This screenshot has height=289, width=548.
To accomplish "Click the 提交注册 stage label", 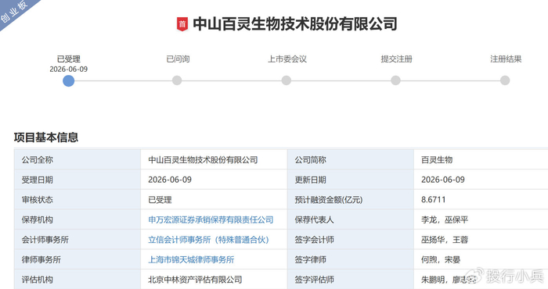I will click(x=397, y=59).
